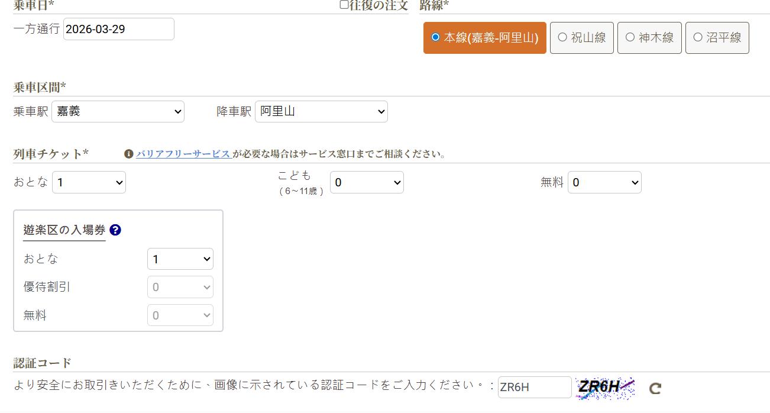Screen dimensions: 770x413
Task: Choose the 神木線 route option
Action: coord(649,38)
